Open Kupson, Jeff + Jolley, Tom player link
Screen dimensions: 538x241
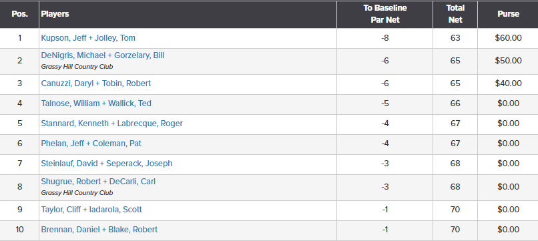(x=88, y=38)
